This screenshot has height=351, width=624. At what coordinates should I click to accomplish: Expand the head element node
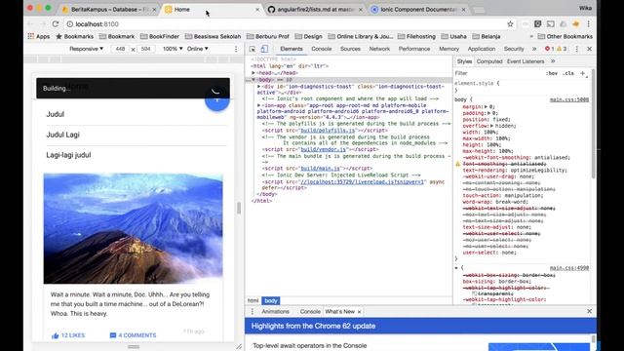tap(253, 73)
